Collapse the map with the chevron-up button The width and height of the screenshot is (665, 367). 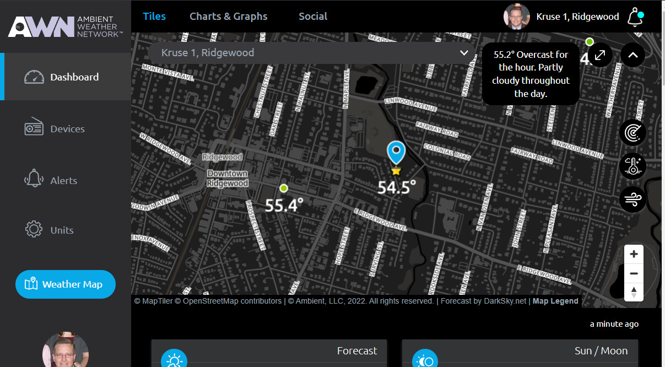click(632, 55)
